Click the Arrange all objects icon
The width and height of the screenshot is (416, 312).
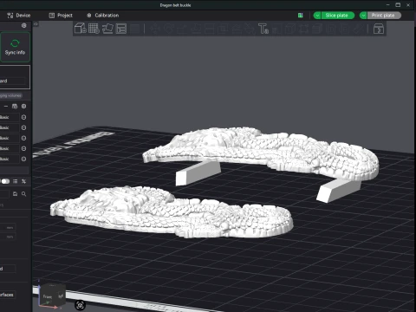(121, 29)
